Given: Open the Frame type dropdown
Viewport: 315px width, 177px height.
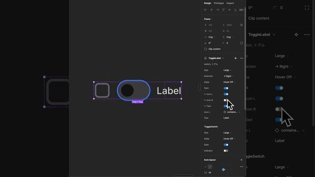Looking at the screenshot, I should click(208, 19).
